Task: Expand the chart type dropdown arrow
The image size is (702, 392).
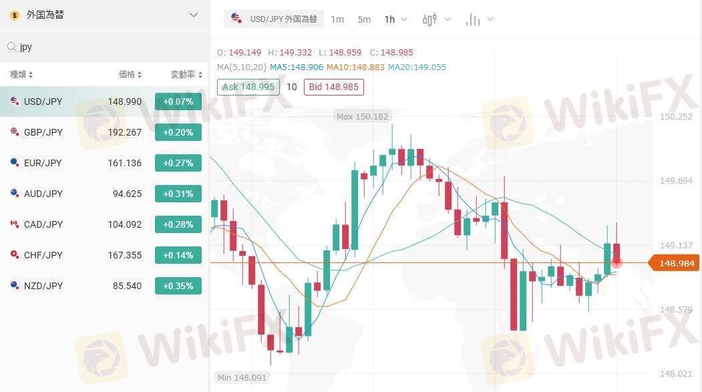Action: (x=448, y=19)
